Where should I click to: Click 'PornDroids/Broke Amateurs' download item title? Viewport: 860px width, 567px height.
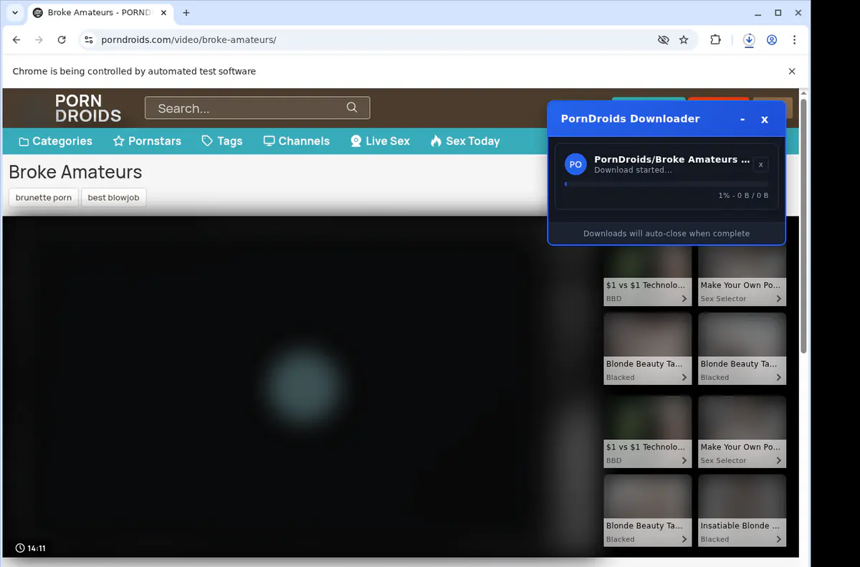[672, 160]
